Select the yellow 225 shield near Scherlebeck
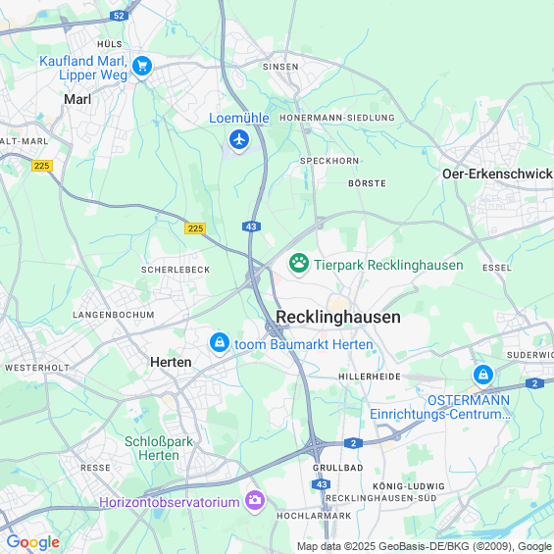This screenshot has width=554, height=554. [195, 228]
